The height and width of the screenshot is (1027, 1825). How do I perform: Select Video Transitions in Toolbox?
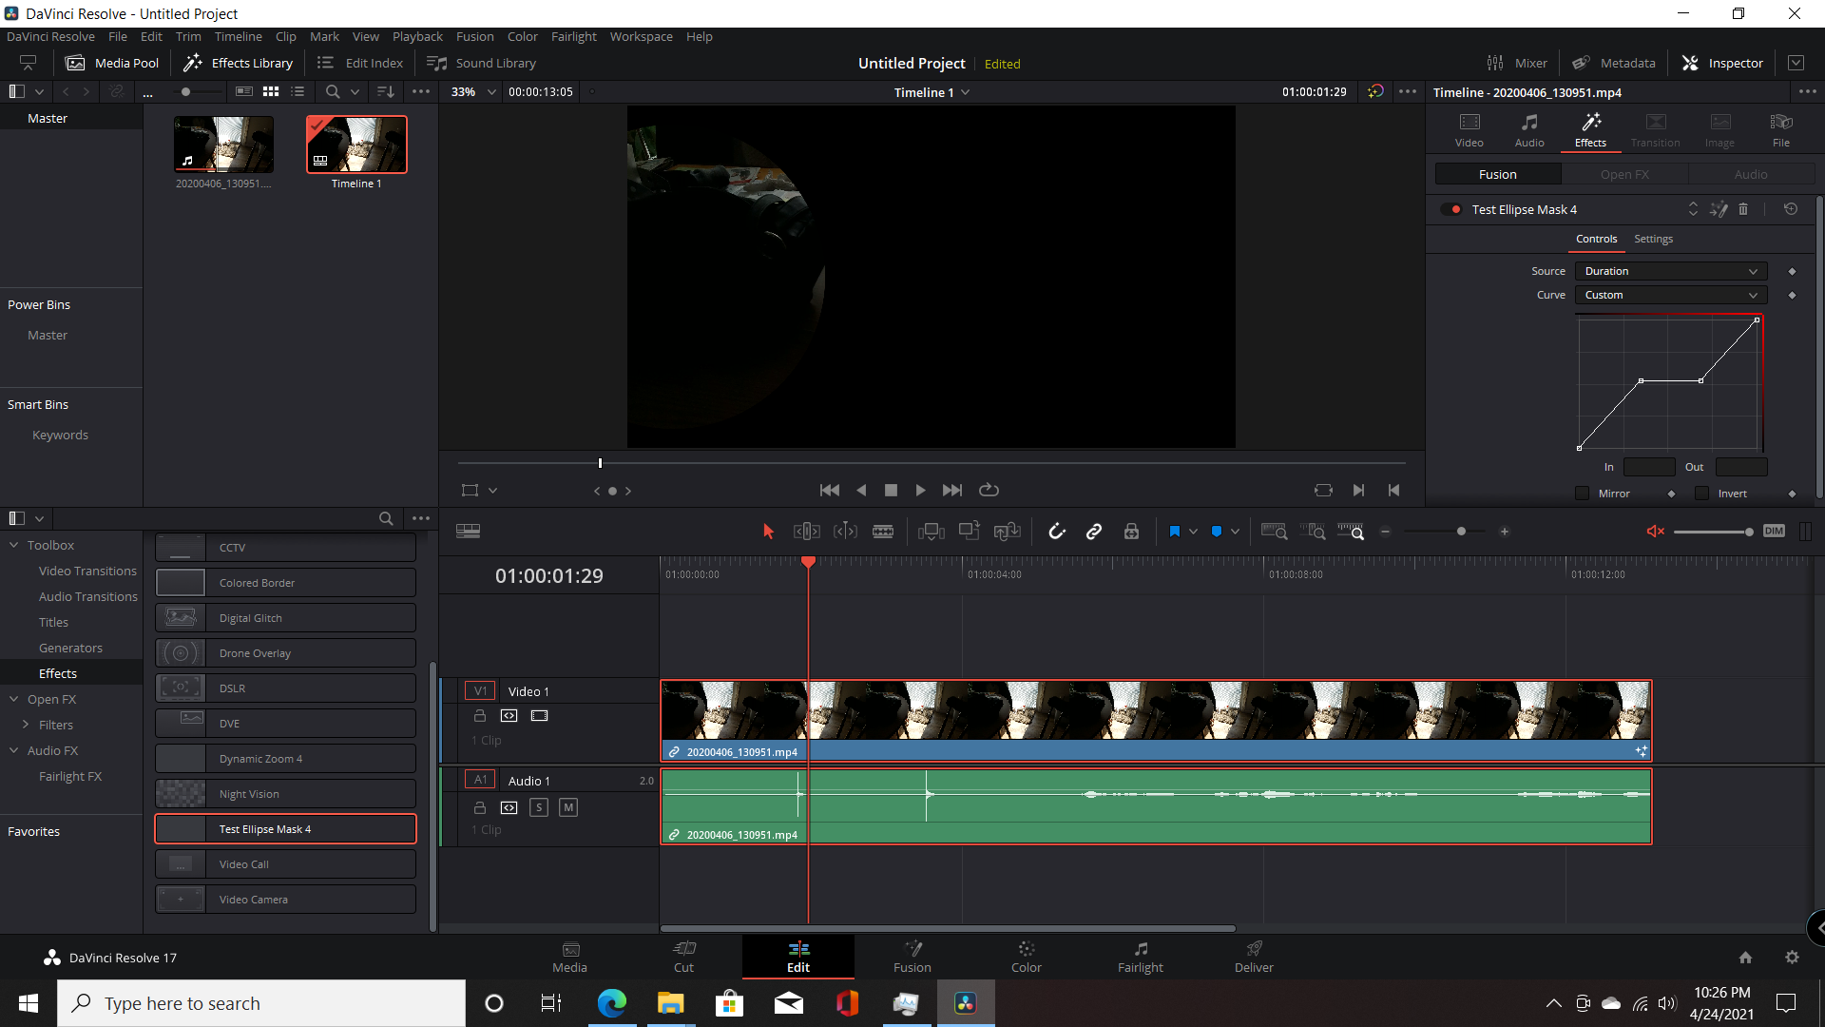[x=87, y=571]
